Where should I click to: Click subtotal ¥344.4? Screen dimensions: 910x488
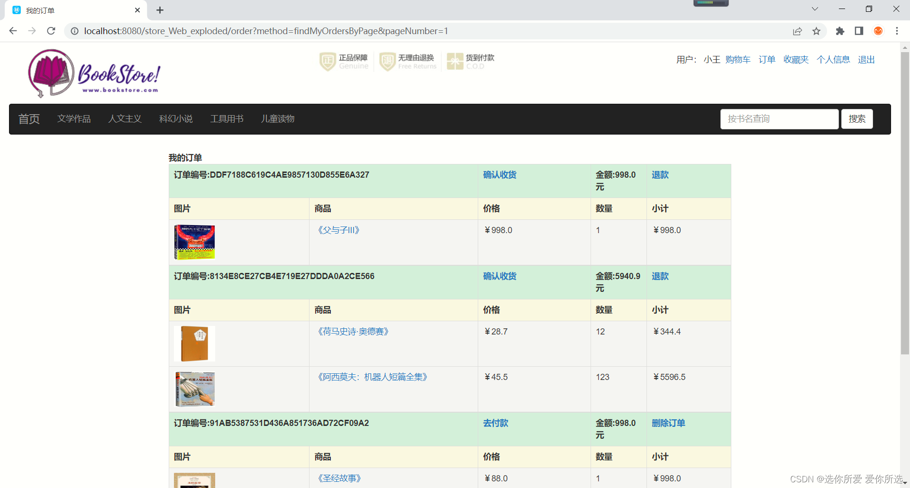[x=667, y=332]
